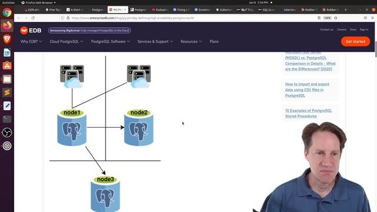Screen dimensions: 377x212
Task: Open a new browser tab
Action: tap(346, 10)
